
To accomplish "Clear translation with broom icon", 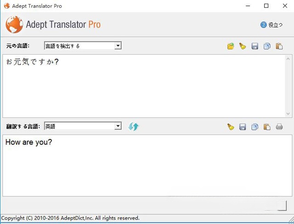I will tap(231, 127).
